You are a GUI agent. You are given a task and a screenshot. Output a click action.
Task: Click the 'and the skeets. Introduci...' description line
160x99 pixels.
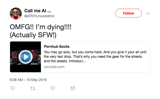(x=65, y=61)
